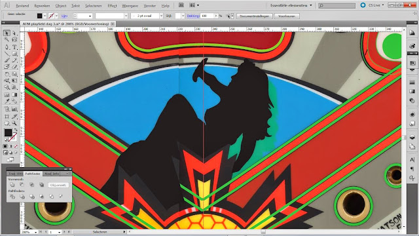Viewport: 419px width, 236px height.
Task: Swap fill and stroke colors
Action: coord(16,130)
